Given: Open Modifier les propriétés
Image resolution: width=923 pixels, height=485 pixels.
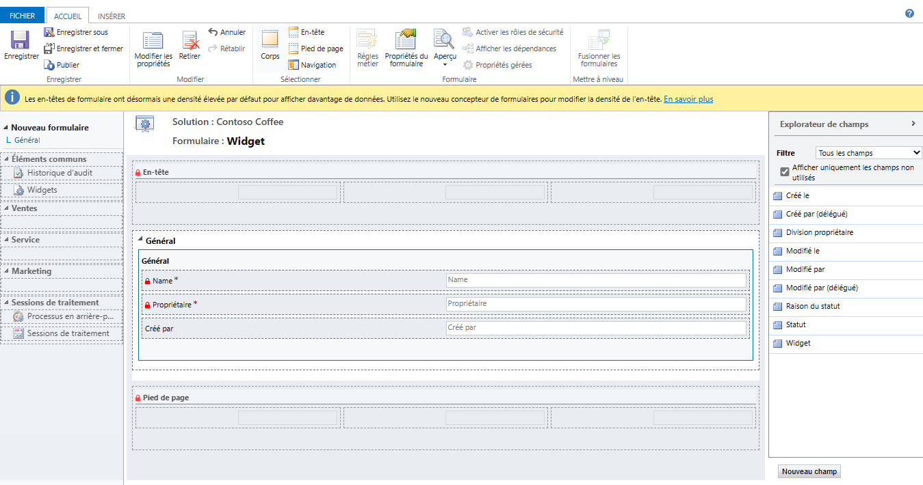Looking at the screenshot, I should [153, 41].
